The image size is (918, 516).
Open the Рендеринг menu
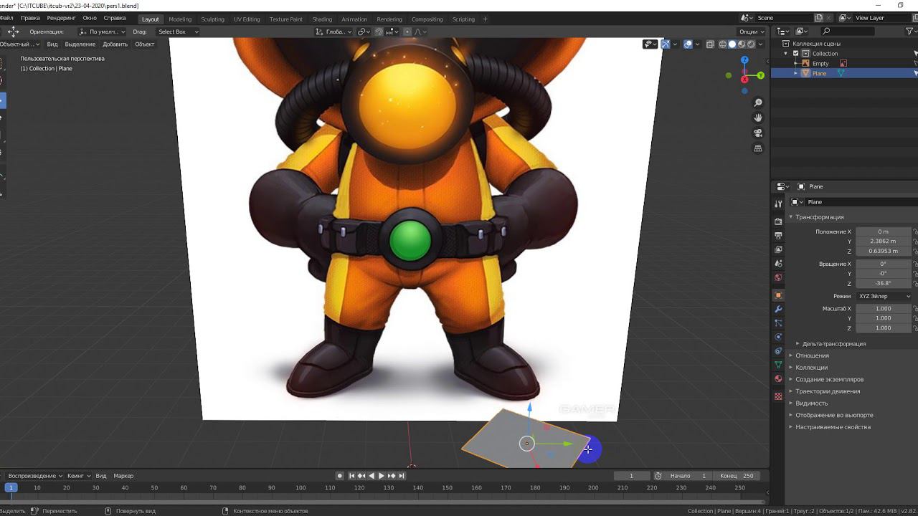click(61, 18)
